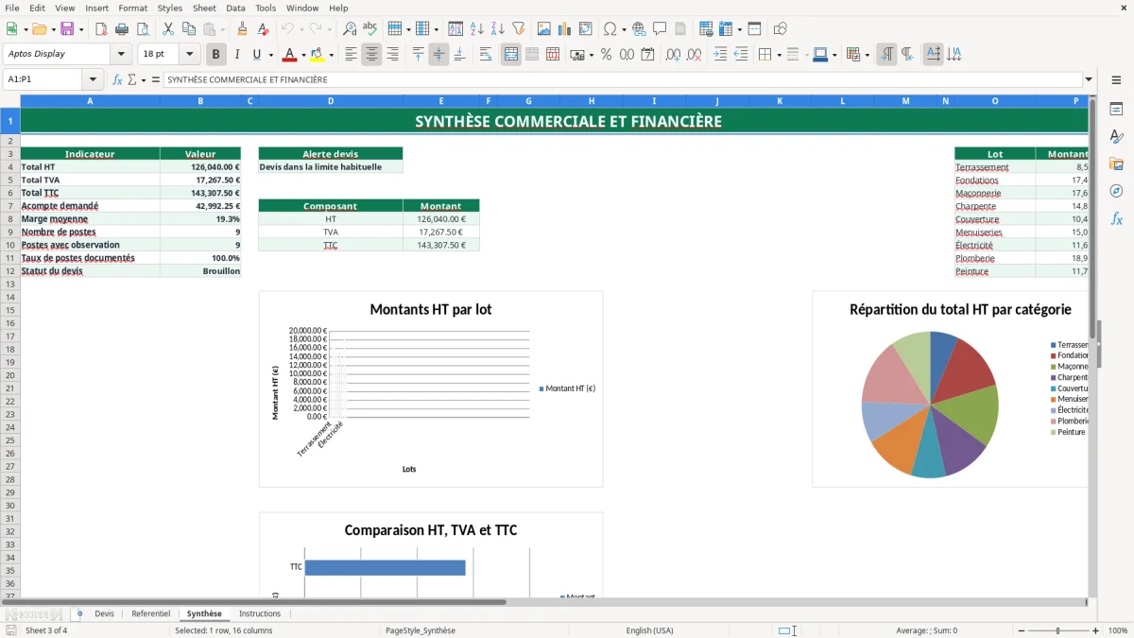The height and width of the screenshot is (638, 1134).
Task: Toggle Wrap Text
Action: [486, 55]
